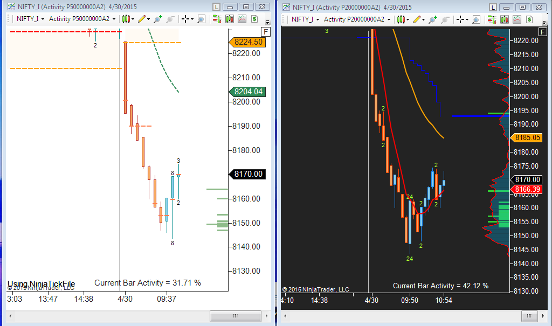
Task: Click the 09:50 time label on dark chart
Action: pyautogui.click(x=410, y=301)
